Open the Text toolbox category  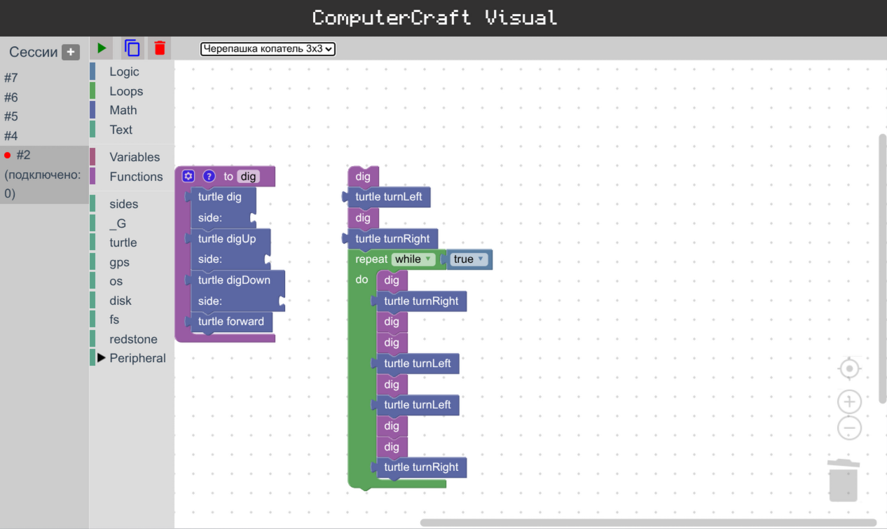click(131, 130)
